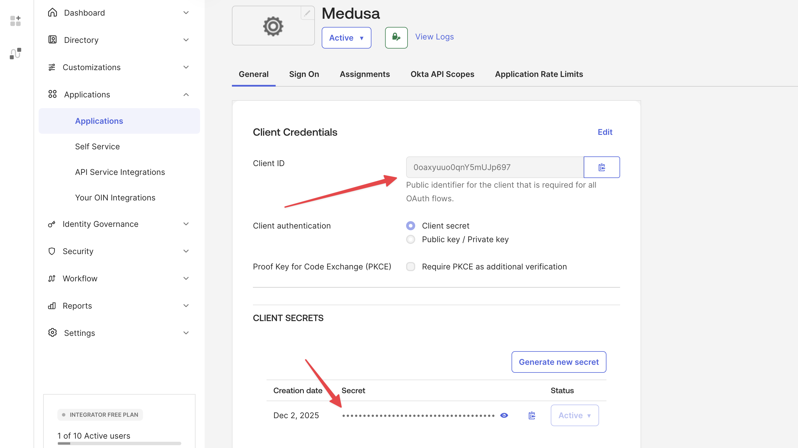Edit the Medusa application logo with the pencil icon
Viewport: 798px width, 448px height.
pyautogui.click(x=307, y=13)
